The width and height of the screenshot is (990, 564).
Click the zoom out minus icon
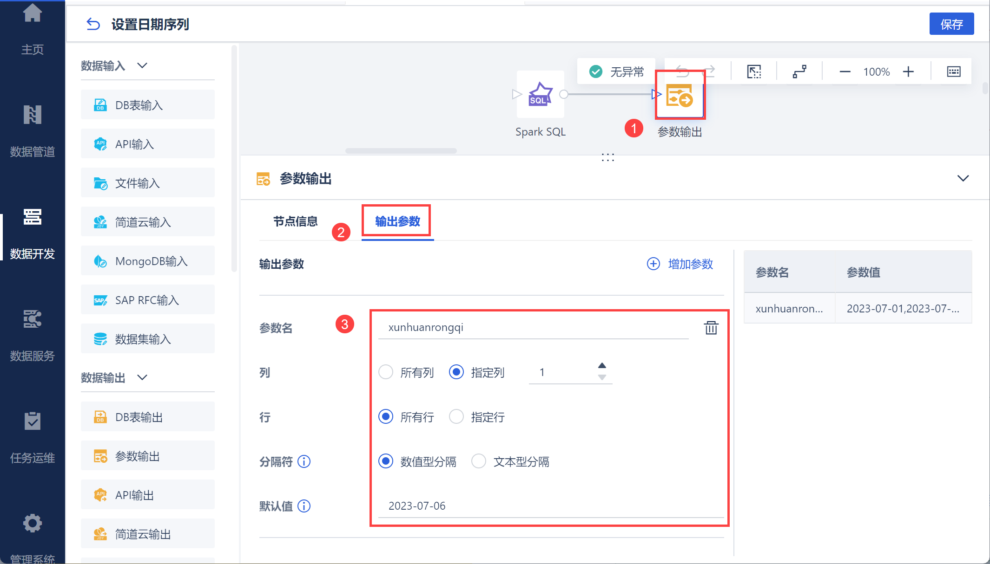pyautogui.click(x=845, y=72)
